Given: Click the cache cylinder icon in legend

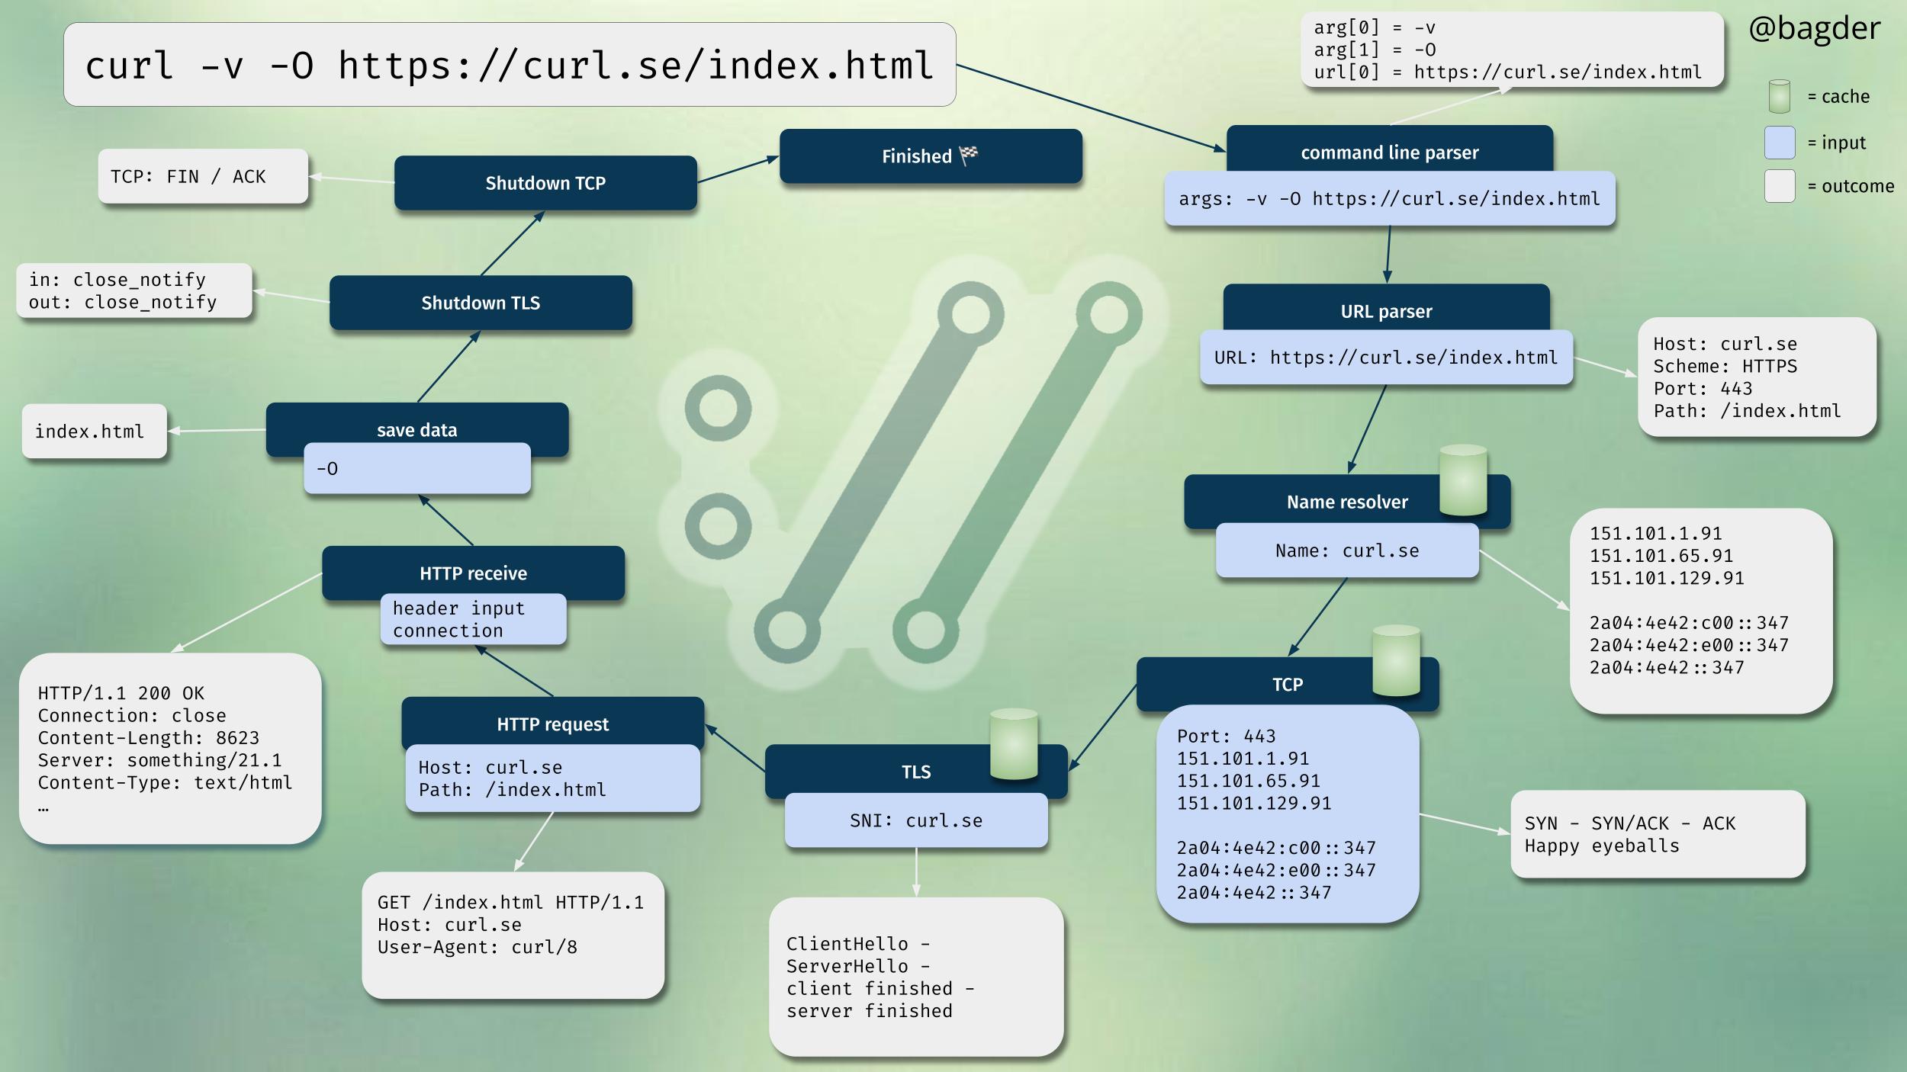Looking at the screenshot, I should pyautogui.click(x=1779, y=97).
